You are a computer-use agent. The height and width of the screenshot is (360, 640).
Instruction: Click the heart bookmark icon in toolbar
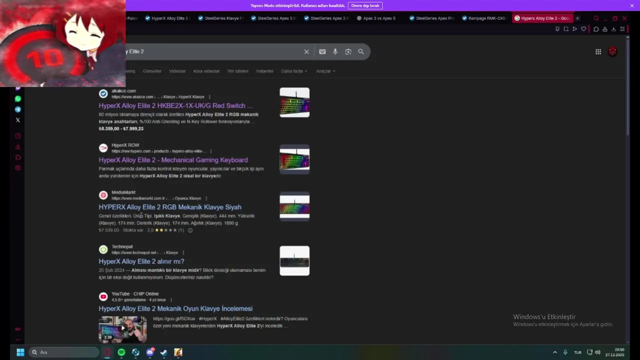tap(583, 29)
